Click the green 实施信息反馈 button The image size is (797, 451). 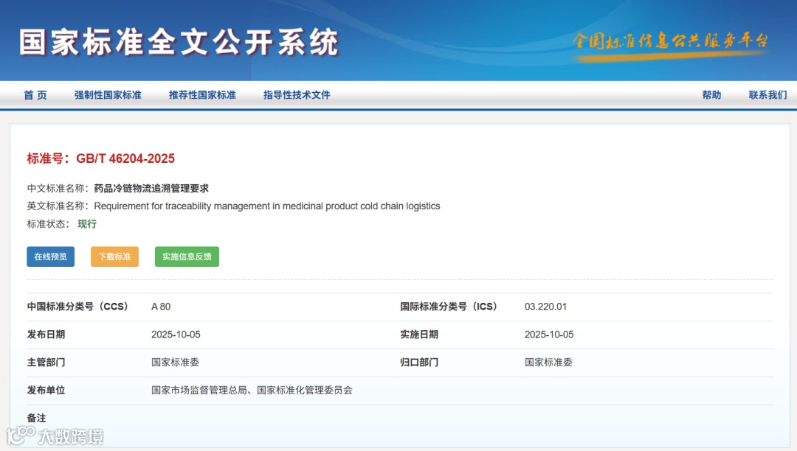click(187, 256)
